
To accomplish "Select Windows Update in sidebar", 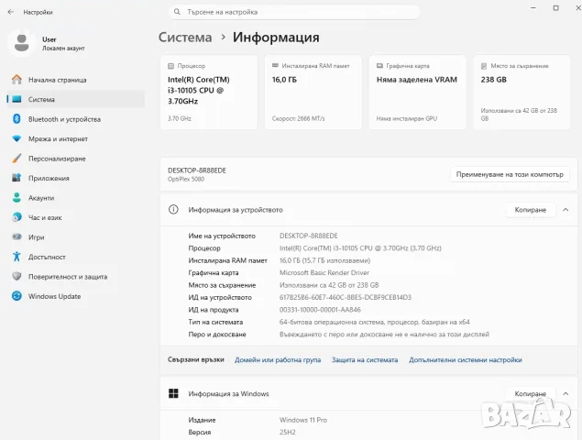I will [76, 296].
